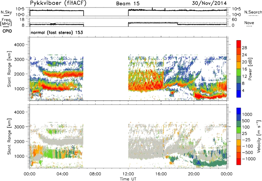The image size is (262, 181).
Task: Click the '16:00' time axis tick
Action: (x=161, y=174)
